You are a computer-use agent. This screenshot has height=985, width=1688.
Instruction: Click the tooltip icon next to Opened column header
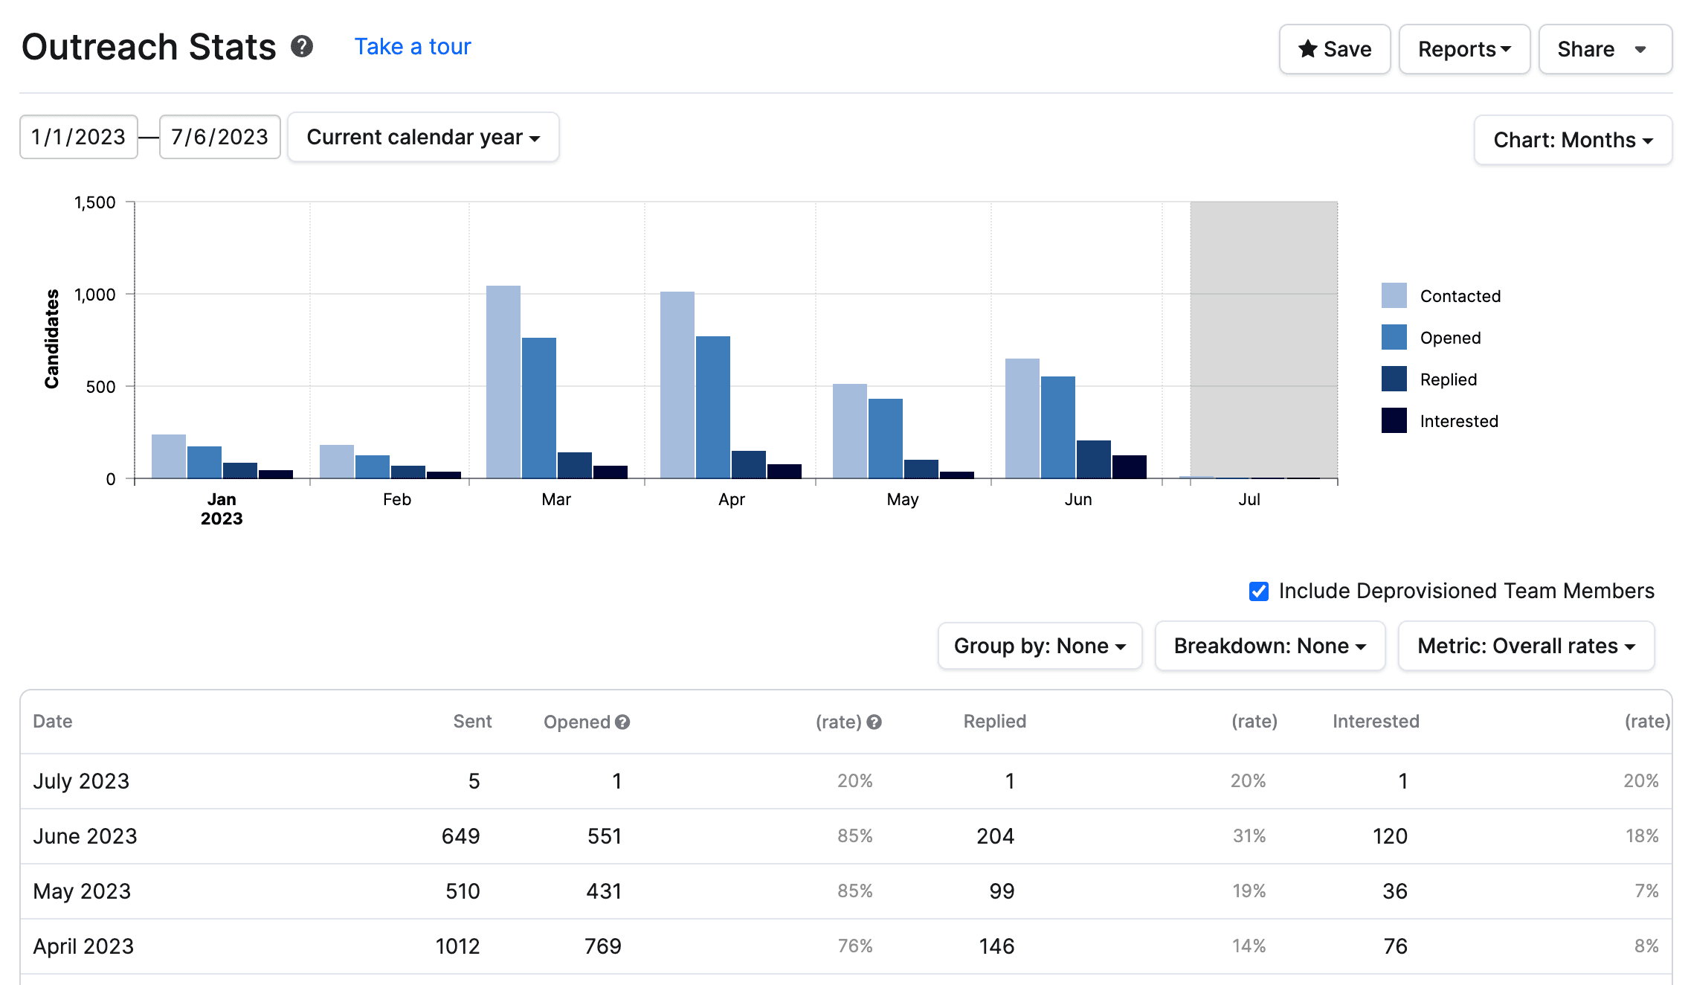tap(623, 721)
